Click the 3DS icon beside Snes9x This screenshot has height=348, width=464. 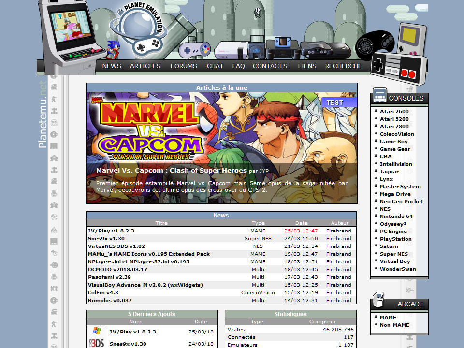(97, 343)
